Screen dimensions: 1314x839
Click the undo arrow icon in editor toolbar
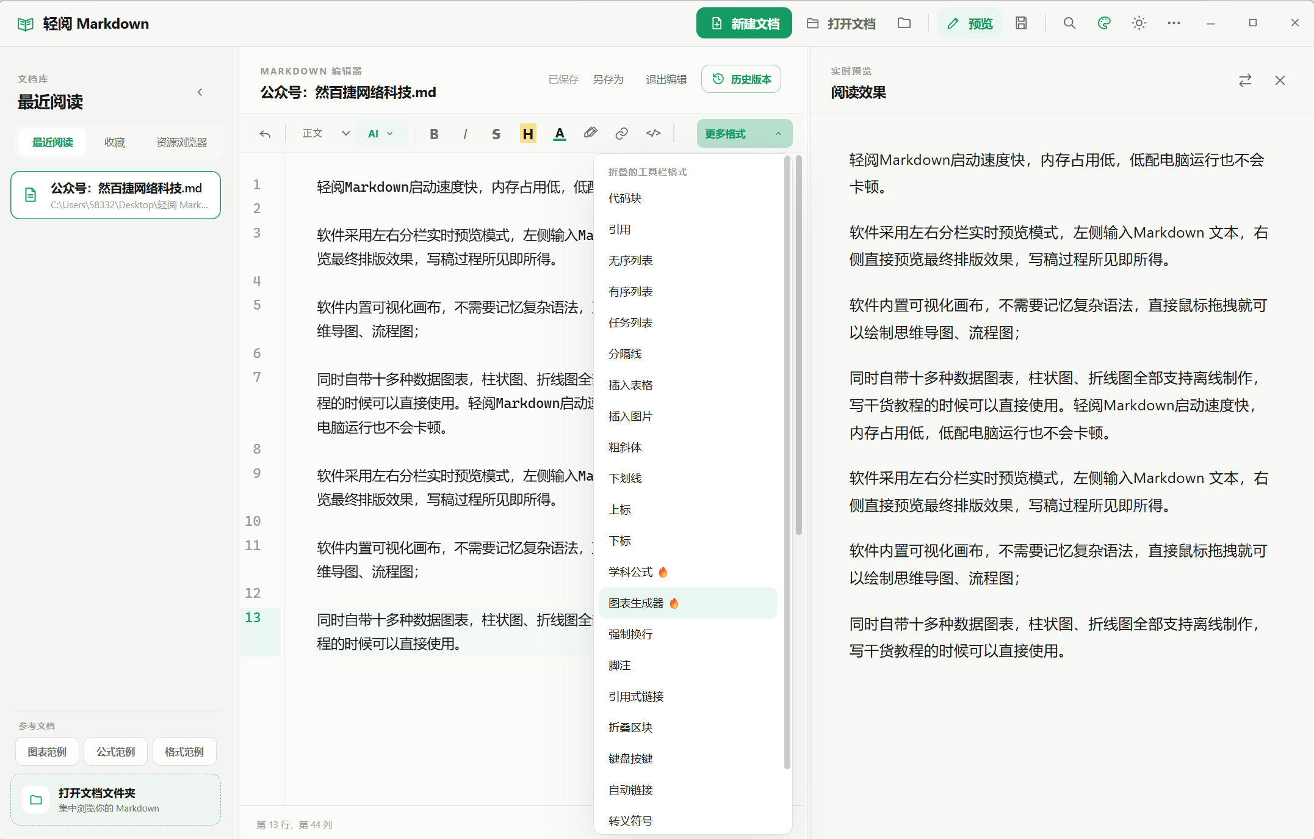[x=265, y=134]
